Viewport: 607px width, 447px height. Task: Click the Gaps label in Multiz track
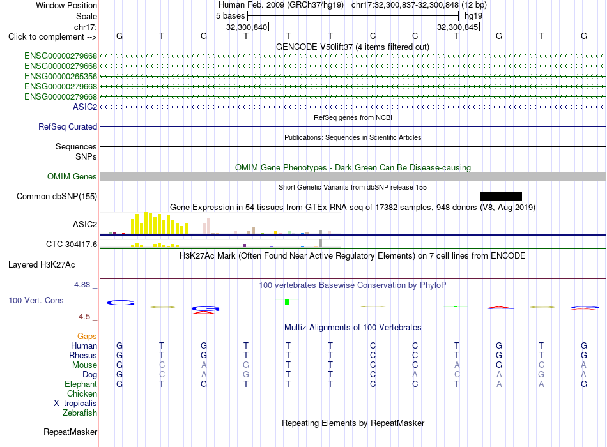coord(87,336)
